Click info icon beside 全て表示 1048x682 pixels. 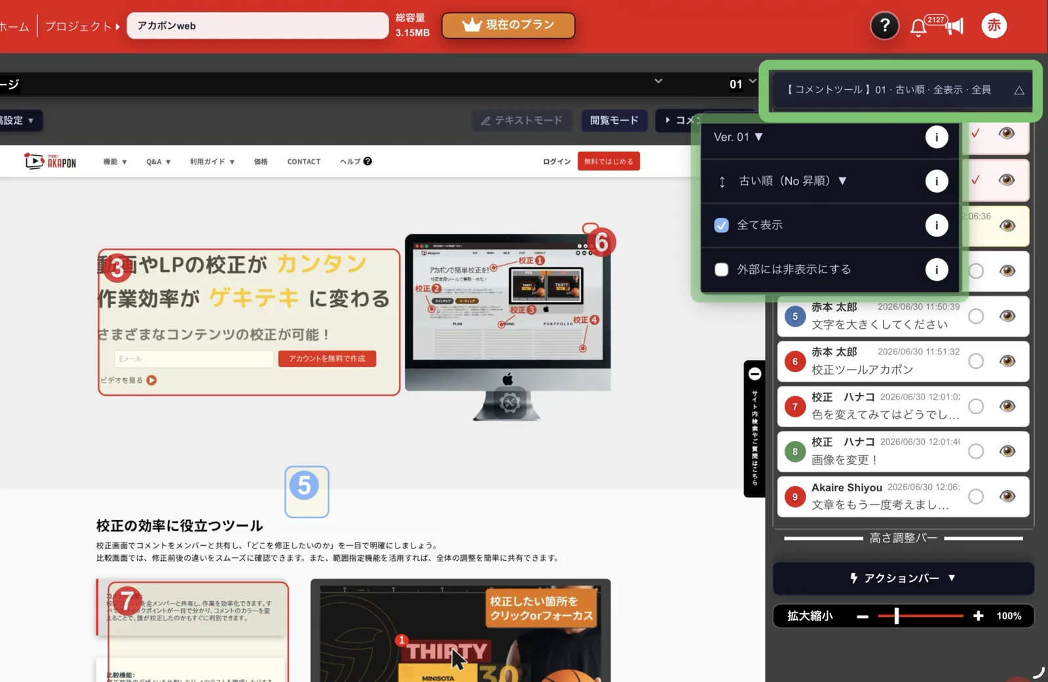click(937, 225)
